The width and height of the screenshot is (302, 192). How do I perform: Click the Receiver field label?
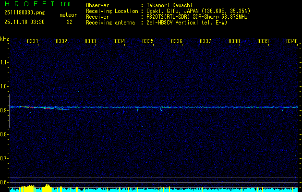tap(97, 17)
